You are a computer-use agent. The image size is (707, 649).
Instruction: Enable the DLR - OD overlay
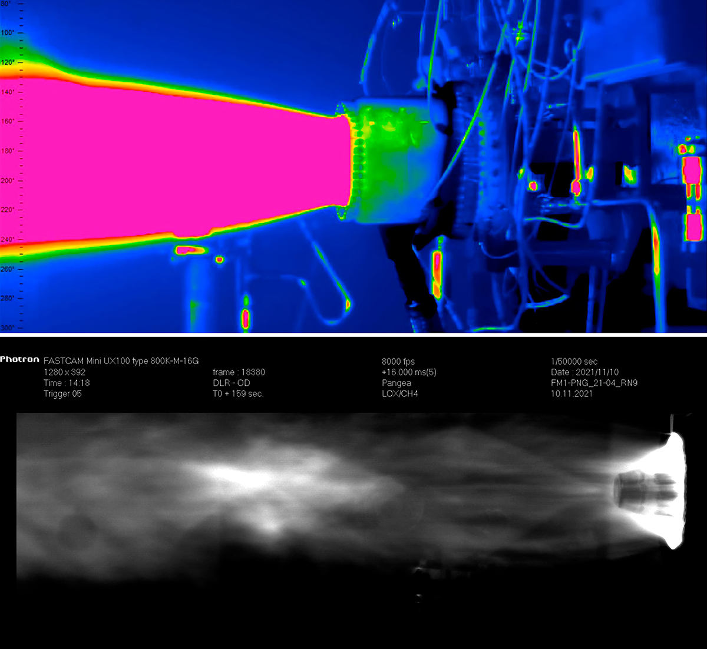pos(232,383)
